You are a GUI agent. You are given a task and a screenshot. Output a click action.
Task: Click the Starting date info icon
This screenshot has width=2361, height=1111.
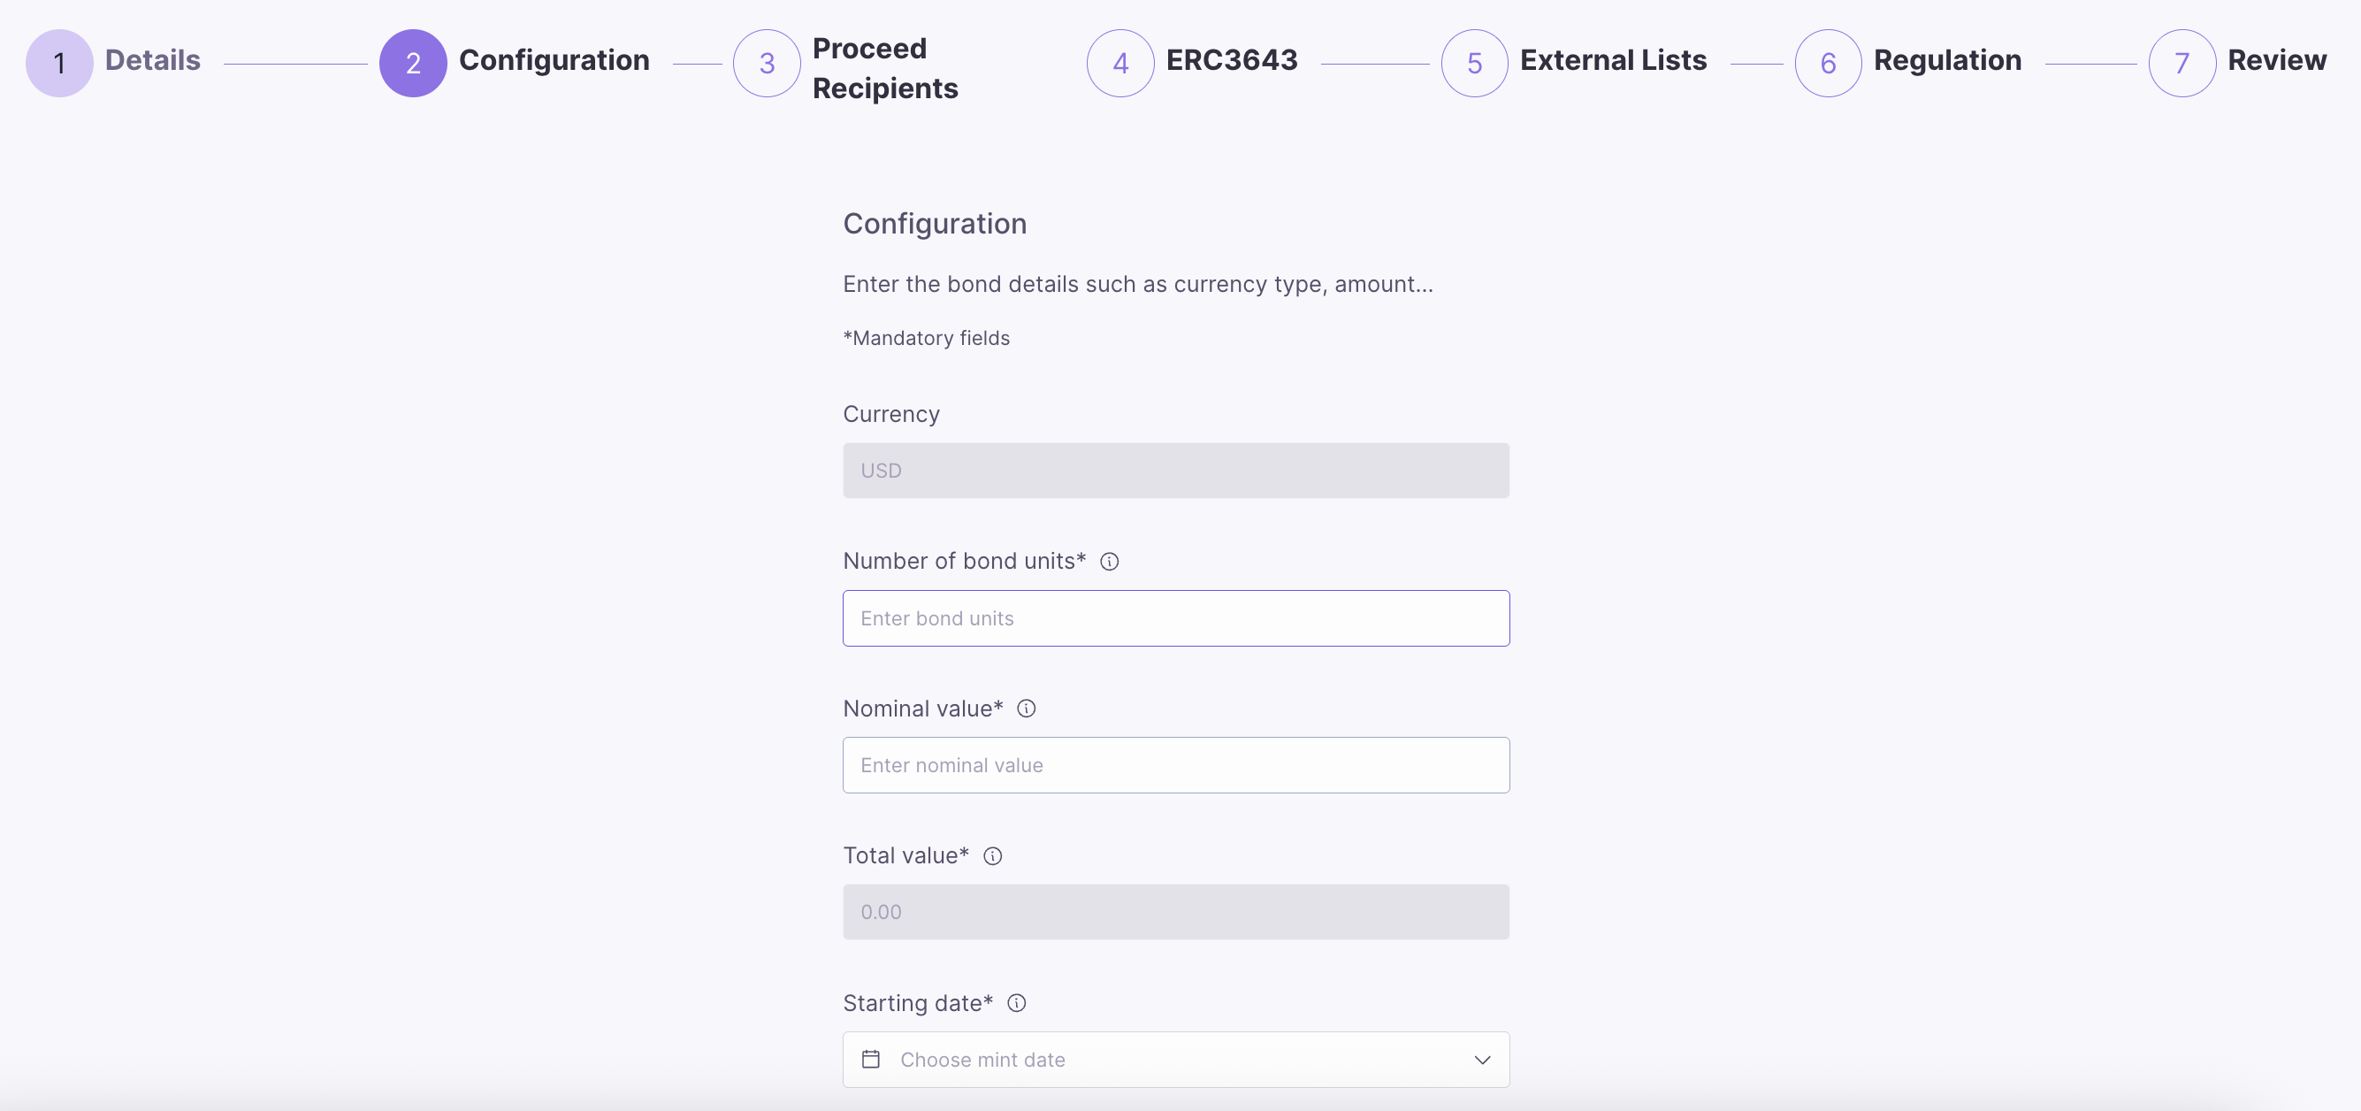1016,1003
